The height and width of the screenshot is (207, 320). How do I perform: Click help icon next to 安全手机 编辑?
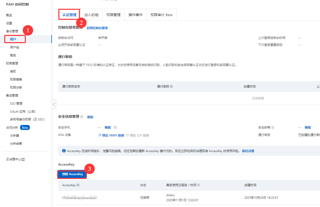click(x=115, y=127)
